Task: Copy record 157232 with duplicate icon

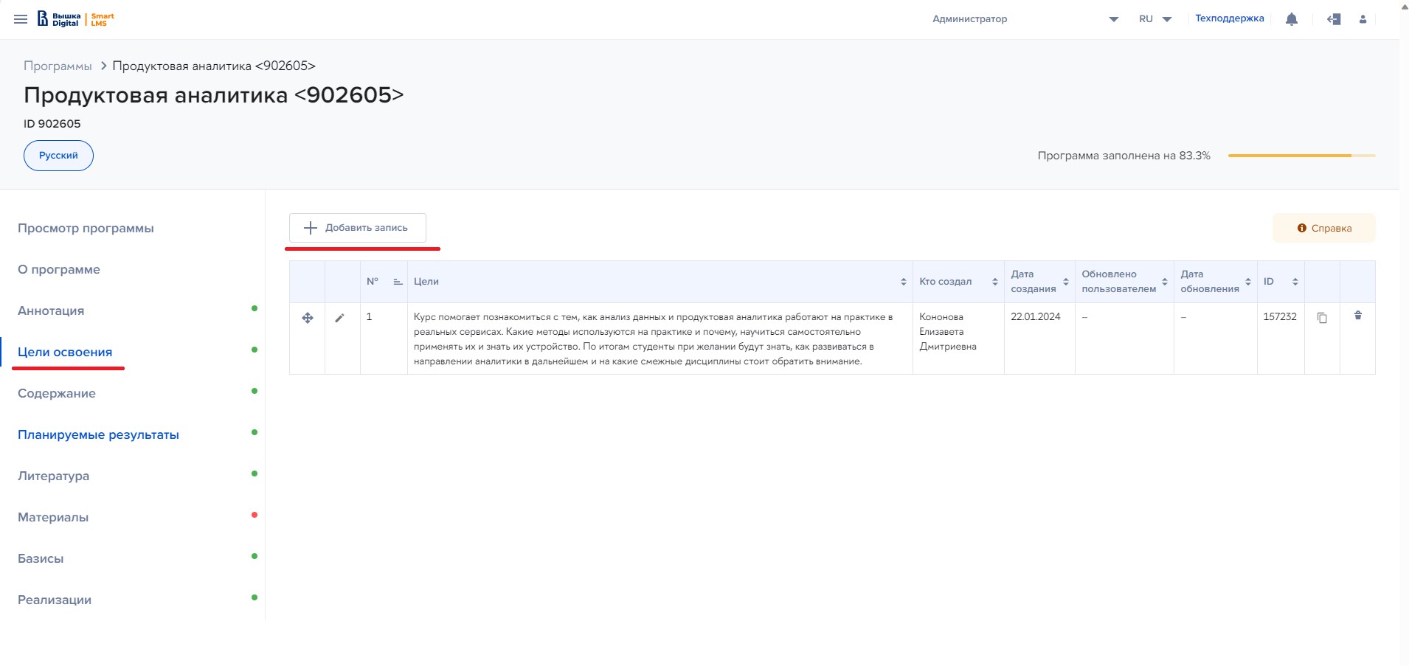Action: (x=1322, y=318)
